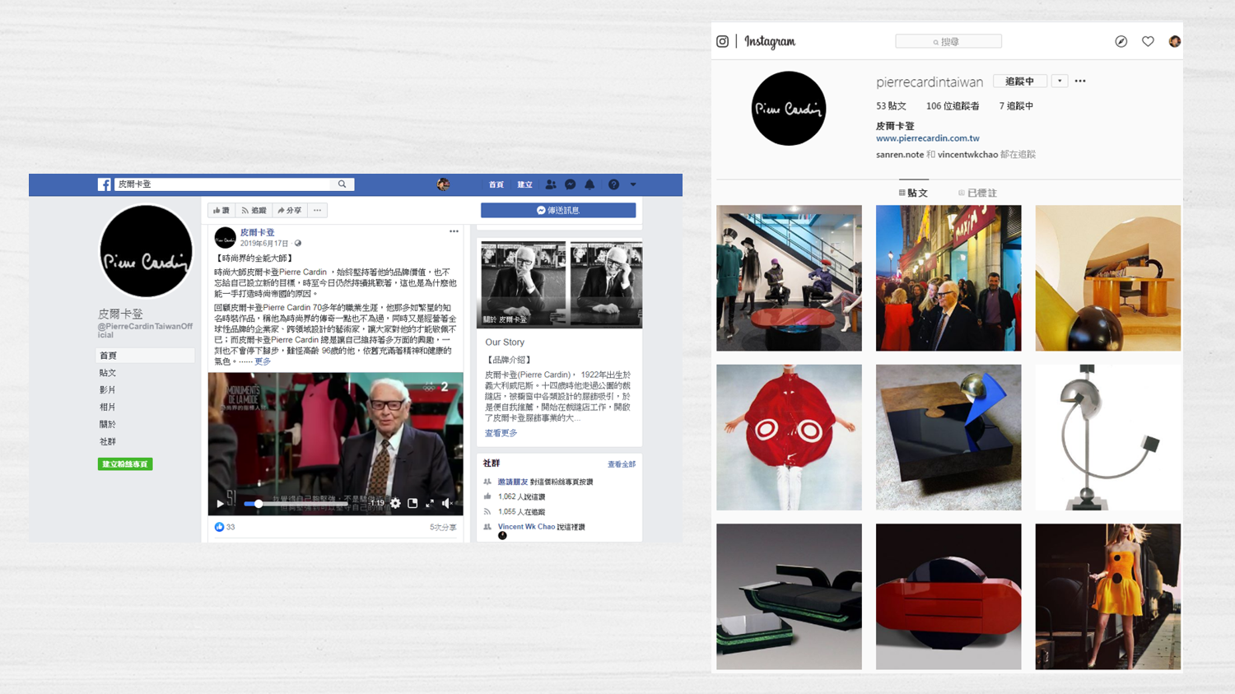Viewport: 1235px width, 694px height.
Task: Open Facebook friend requests icon
Action: [x=550, y=184]
